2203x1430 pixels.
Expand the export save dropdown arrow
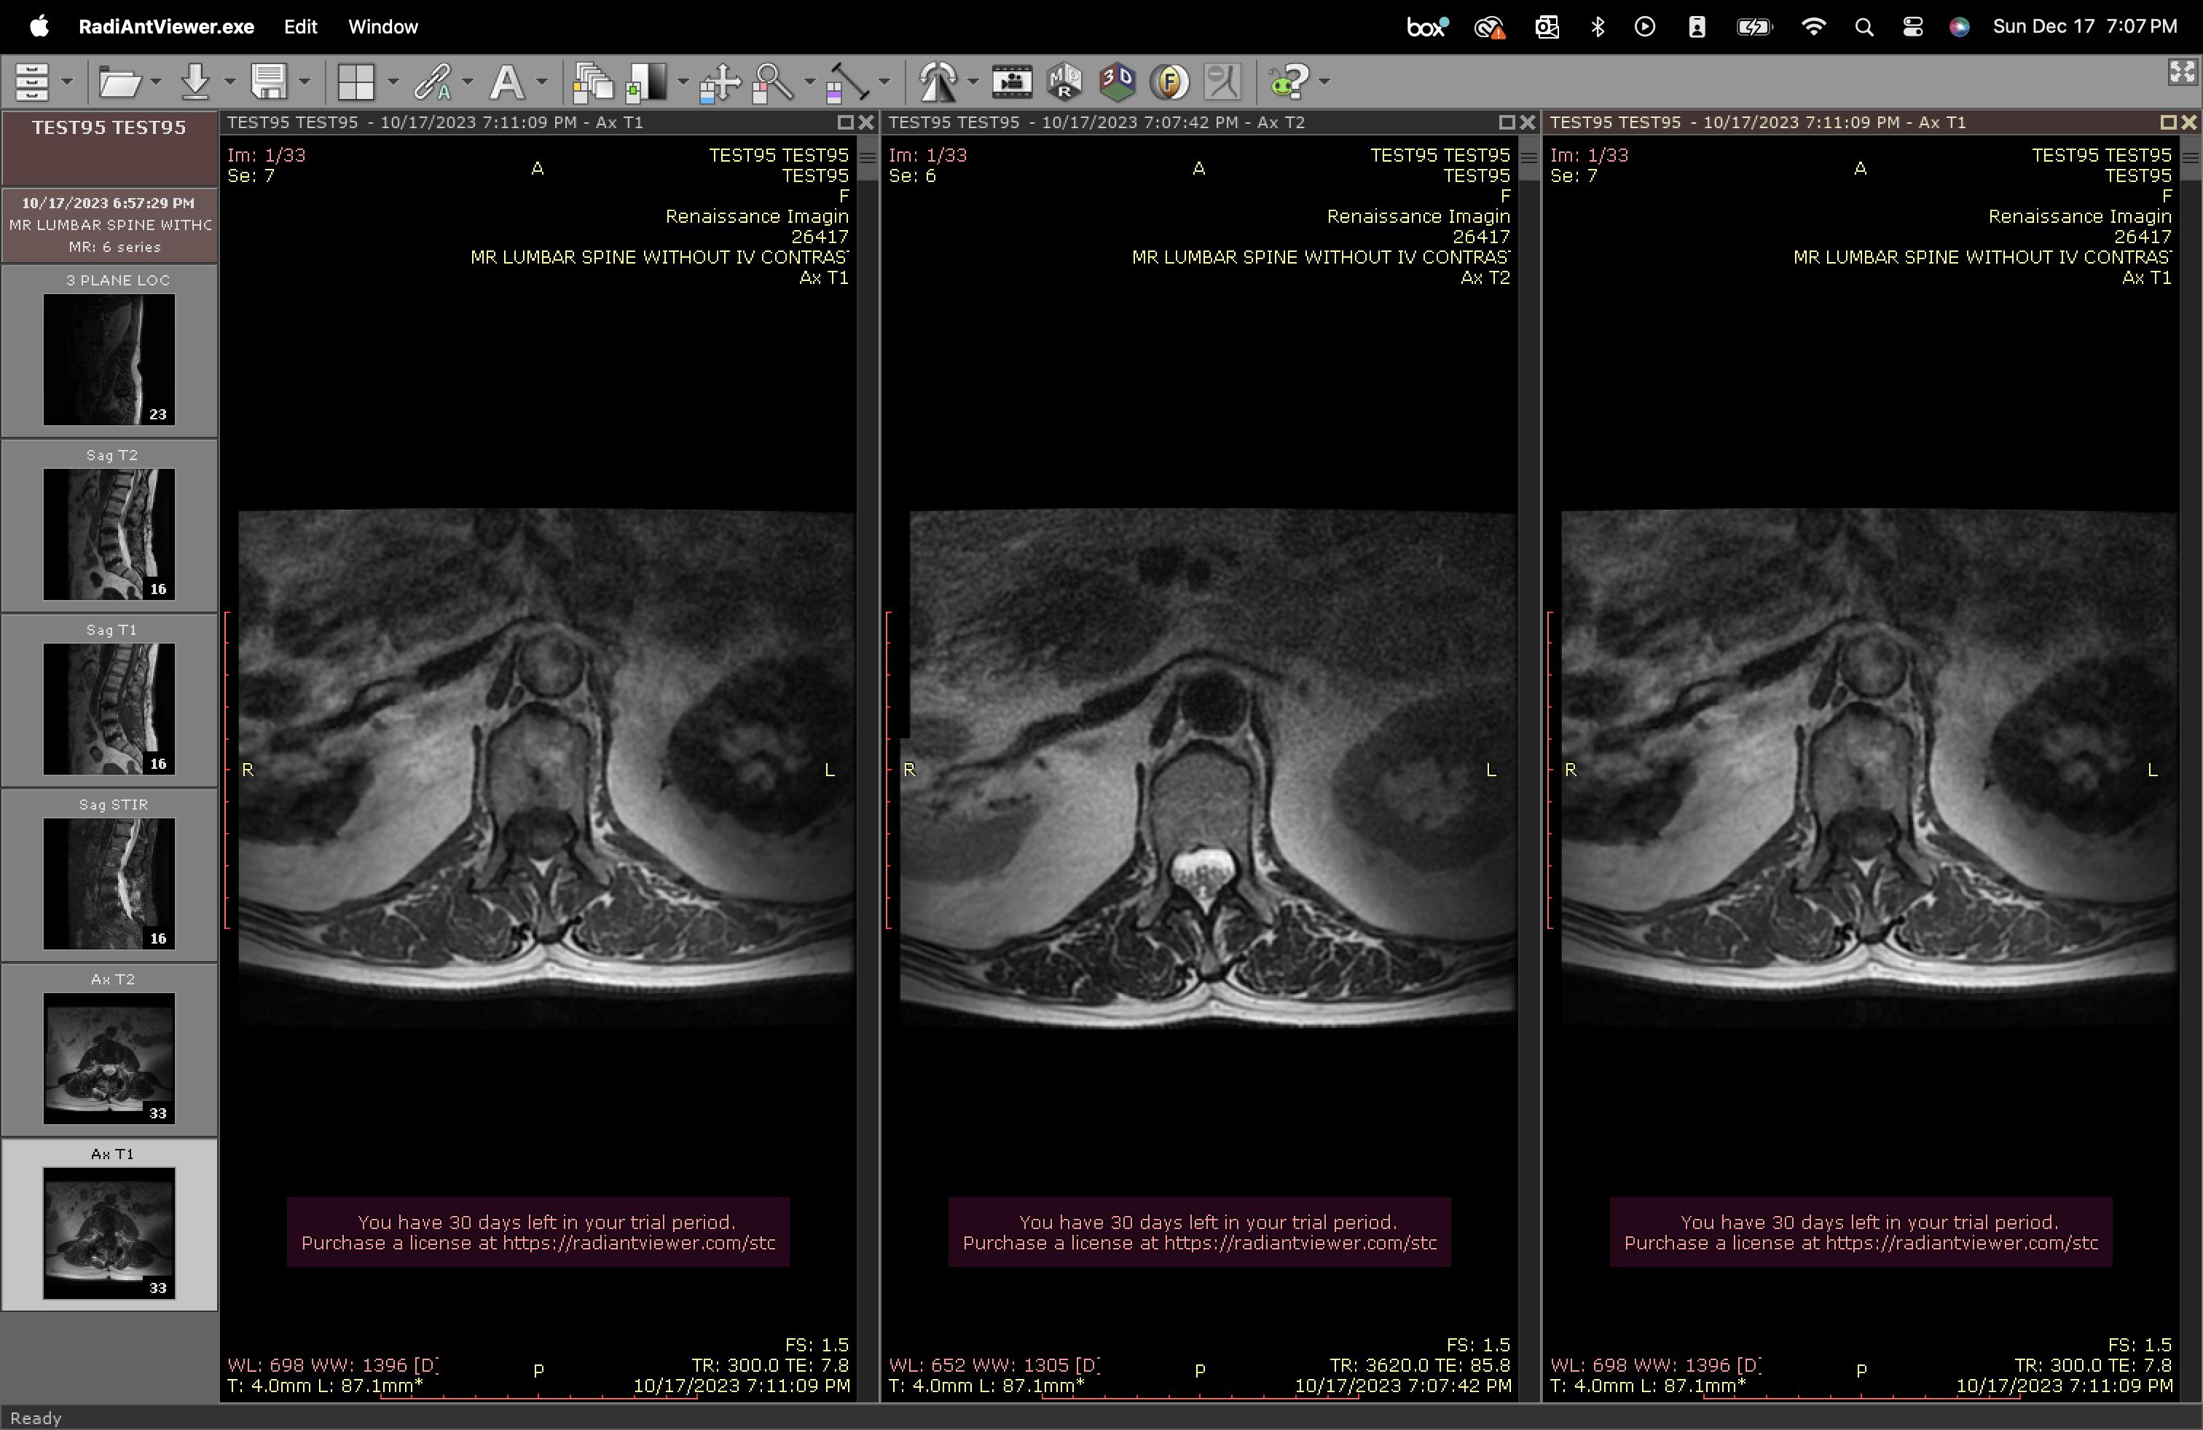point(304,82)
